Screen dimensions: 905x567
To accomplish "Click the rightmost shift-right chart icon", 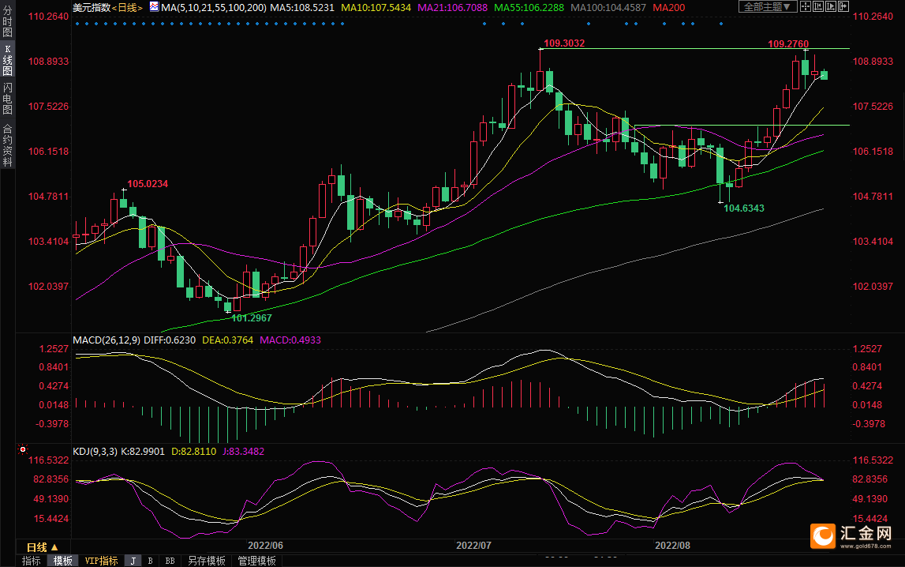I will 843,6.
